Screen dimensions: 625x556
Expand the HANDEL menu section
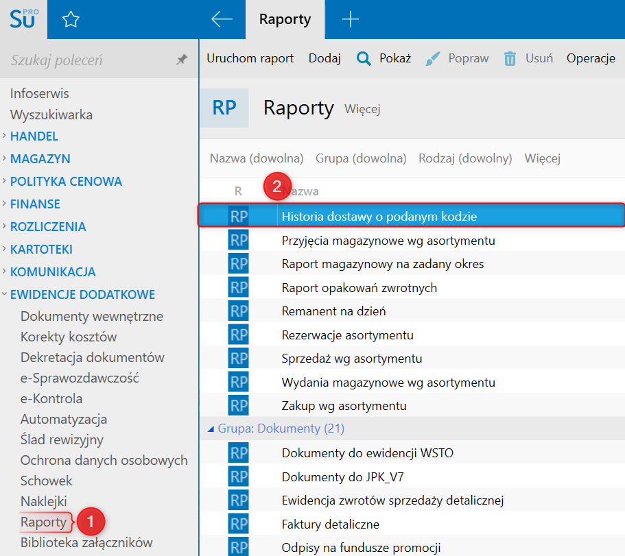(x=34, y=136)
